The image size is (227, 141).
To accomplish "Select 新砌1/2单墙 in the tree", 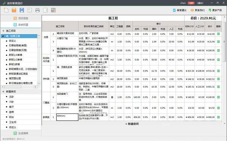I will point(16,60).
